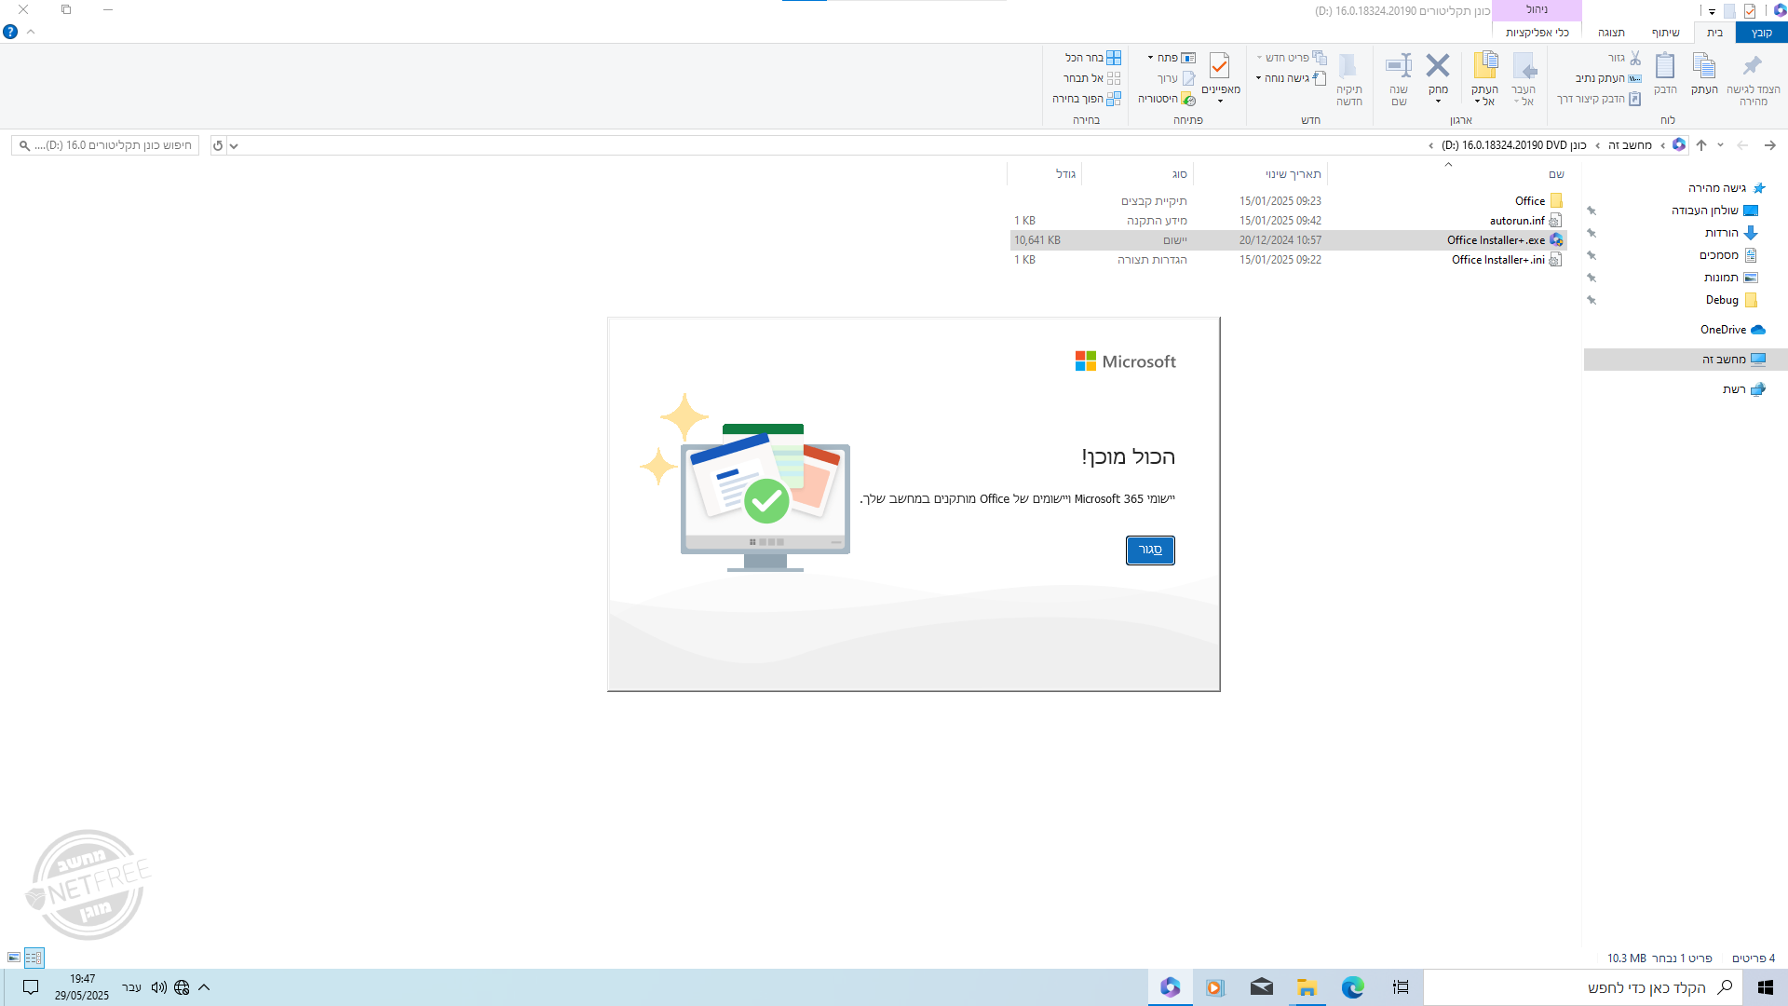Screen dimensions: 1788x1006
Task: Open Network (רשת) in the sidebar
Action: (x=1743, y=389)
